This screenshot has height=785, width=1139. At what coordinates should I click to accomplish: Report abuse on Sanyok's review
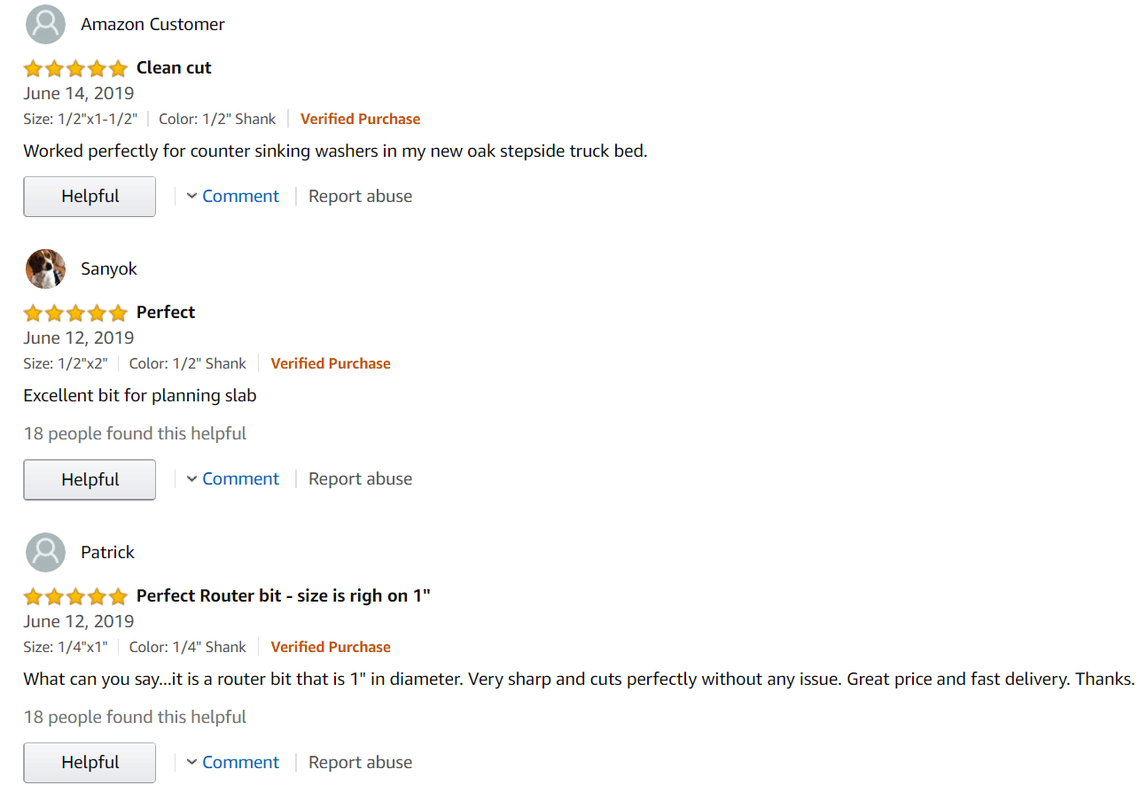pyautogui.click(x=360, y=478)
